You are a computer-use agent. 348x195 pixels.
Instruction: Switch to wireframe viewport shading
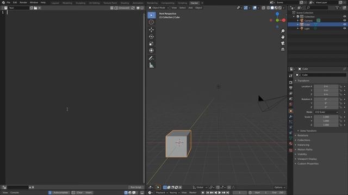point(268,8)
